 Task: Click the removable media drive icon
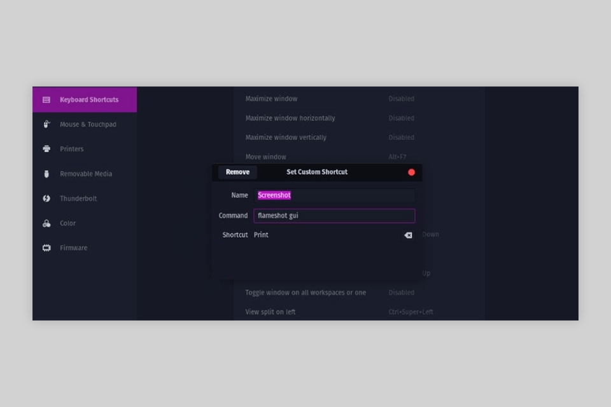pos(46,174)
